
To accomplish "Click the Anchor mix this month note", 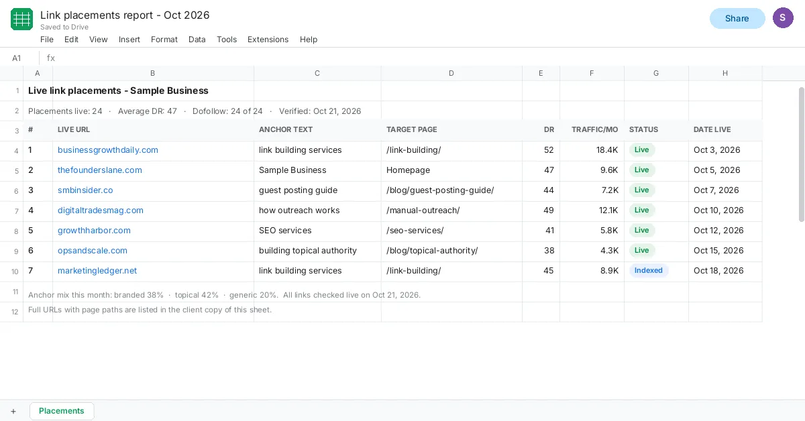I will (x=224, y=295).
